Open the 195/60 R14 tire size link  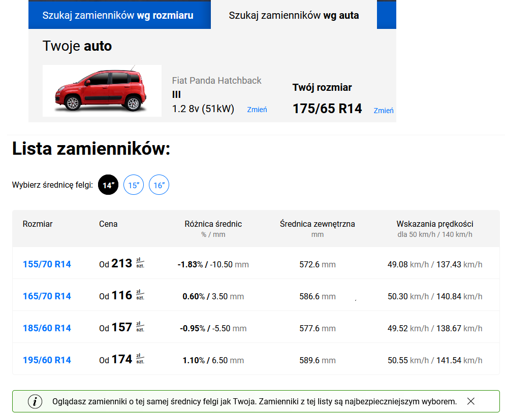(x=47, y=360)
